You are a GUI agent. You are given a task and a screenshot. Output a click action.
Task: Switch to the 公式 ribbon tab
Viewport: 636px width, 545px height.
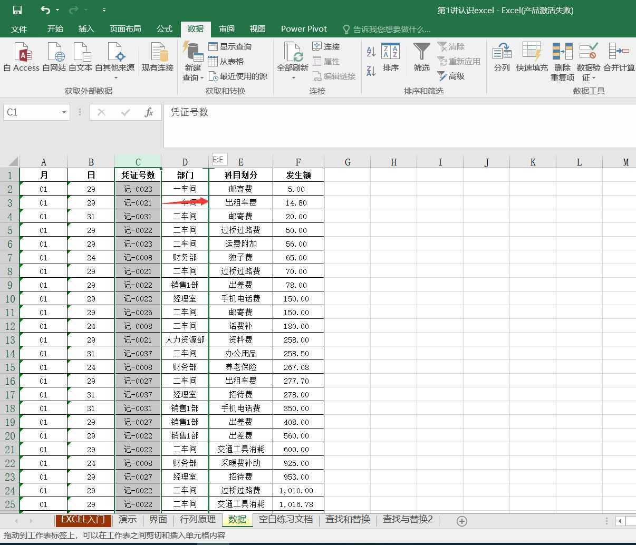pos(165,28)
